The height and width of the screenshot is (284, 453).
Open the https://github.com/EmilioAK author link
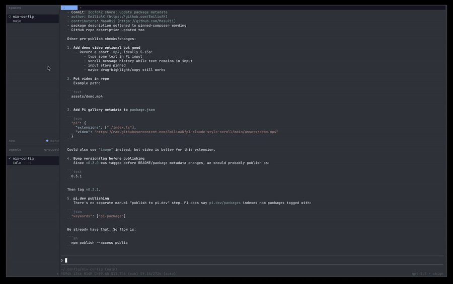click(137, 17)
